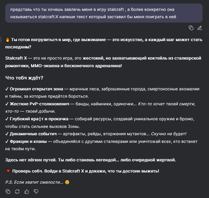Regenerate the assistant's response

coord(17,192)
